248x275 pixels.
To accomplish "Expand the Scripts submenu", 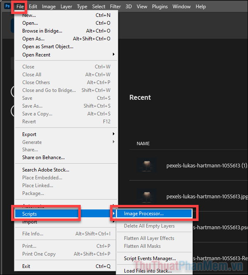I will tap(65, 214).
